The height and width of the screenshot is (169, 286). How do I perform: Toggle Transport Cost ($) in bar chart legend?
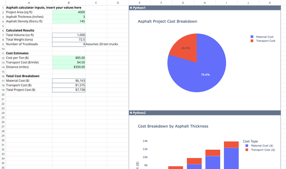260,150
